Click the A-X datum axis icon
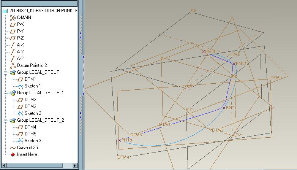297x170 pixels. pyautogui.click(x=13, y=45)
